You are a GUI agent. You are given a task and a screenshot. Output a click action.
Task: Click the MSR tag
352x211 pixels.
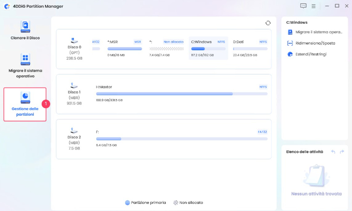click(137, 42)
